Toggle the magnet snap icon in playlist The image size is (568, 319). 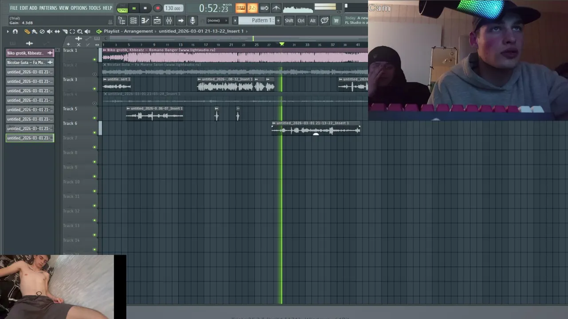tap(15, 31)
